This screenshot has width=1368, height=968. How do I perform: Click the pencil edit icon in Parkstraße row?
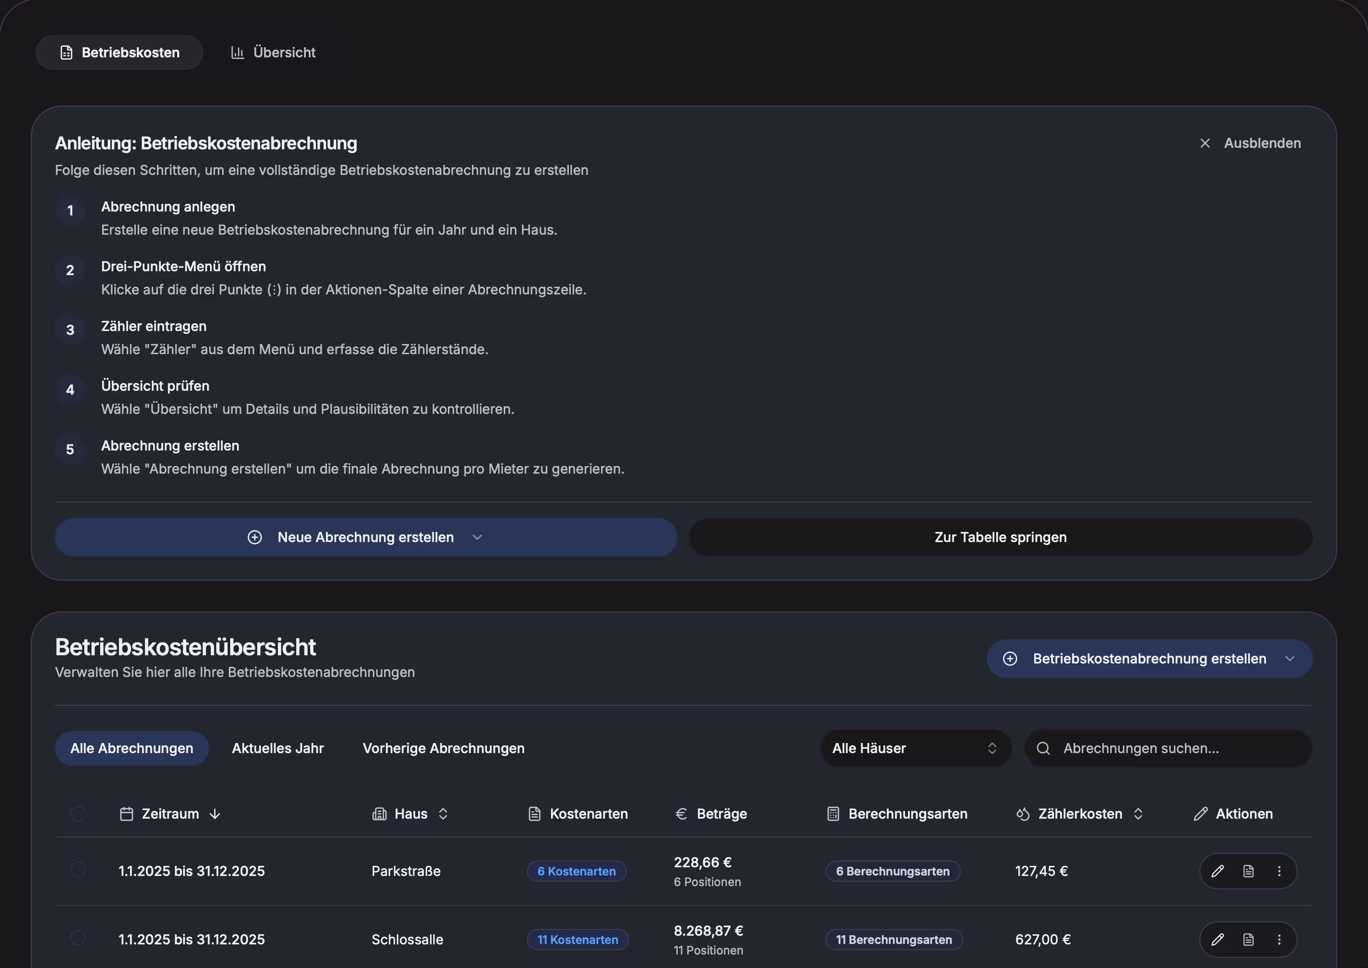click(x=1217, y=871)
